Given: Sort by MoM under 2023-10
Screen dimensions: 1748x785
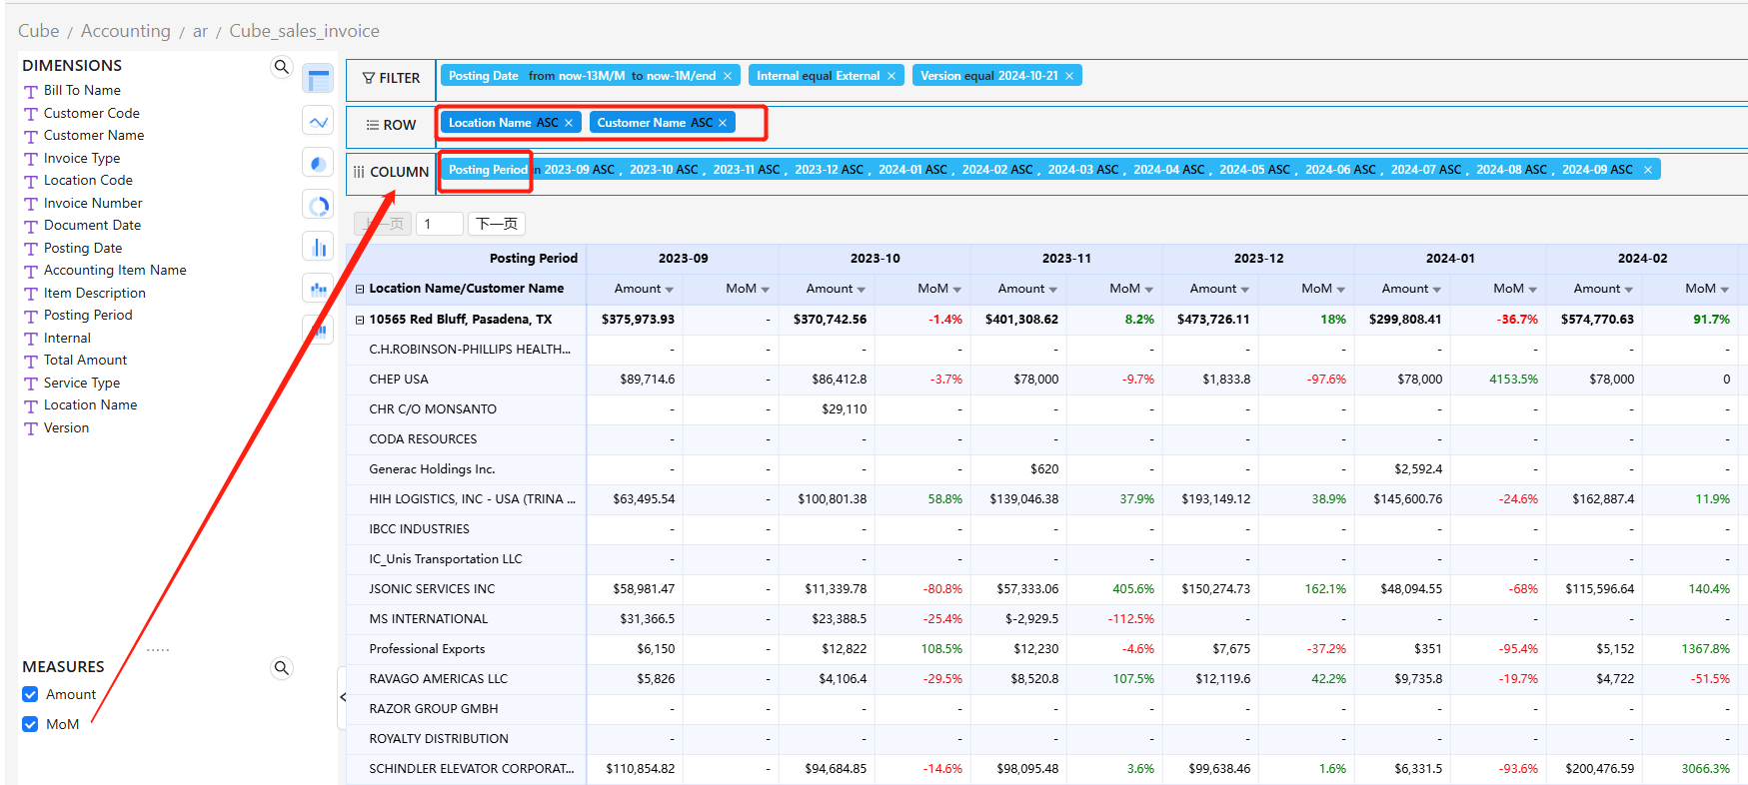Looking at the screenshot, I should [956, 290].
